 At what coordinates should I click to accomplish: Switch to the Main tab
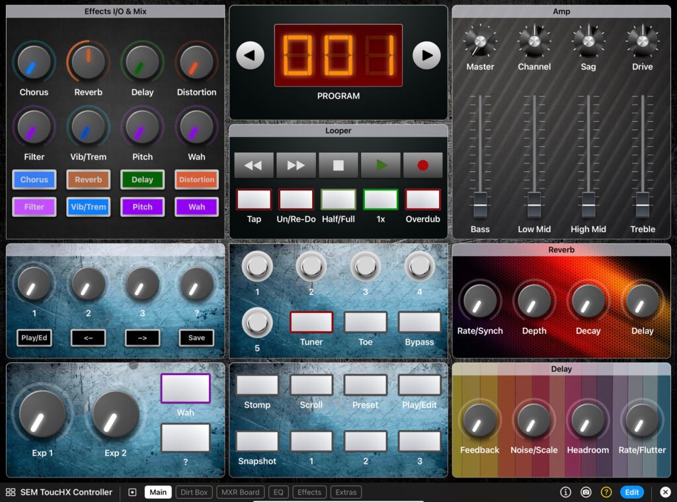pos(158,492)
